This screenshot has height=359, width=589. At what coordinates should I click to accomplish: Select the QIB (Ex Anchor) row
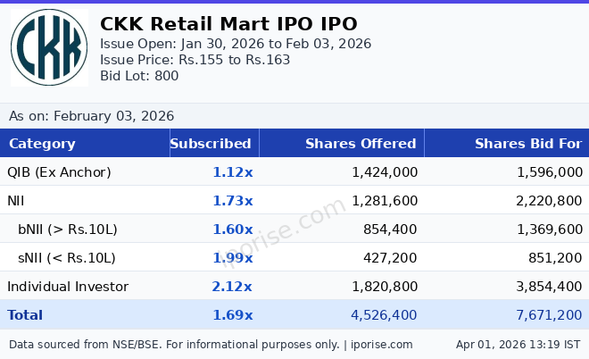point(59,172)
